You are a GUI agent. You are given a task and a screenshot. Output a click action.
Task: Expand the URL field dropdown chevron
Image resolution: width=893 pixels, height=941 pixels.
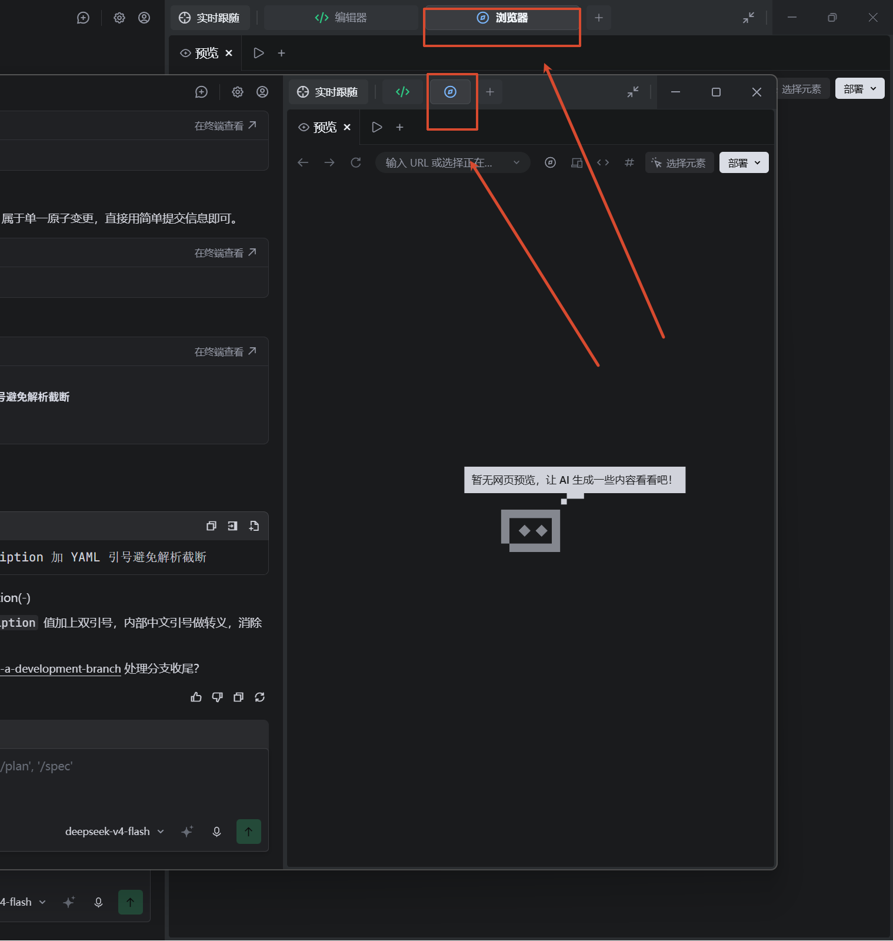coord(517,162)
